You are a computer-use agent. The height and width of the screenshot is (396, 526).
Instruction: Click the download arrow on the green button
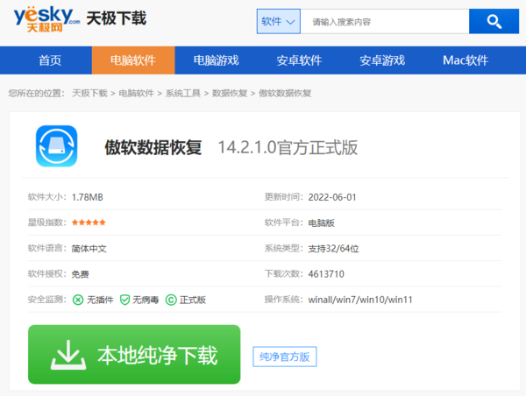(x=66, y=355)
